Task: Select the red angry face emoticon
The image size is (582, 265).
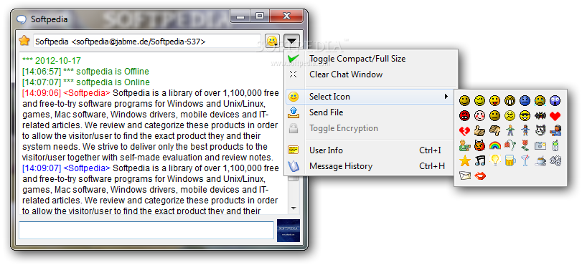Action: (464, 115)
